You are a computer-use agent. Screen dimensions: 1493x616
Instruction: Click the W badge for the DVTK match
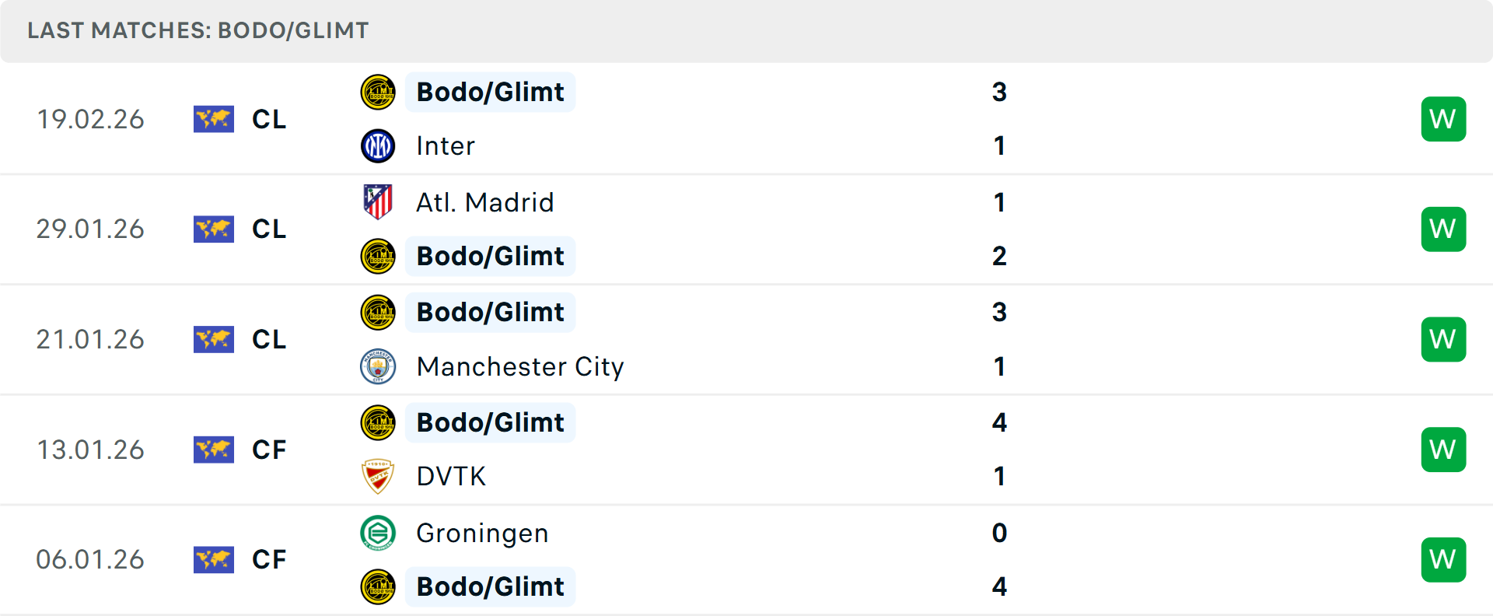click(1443, 450)
